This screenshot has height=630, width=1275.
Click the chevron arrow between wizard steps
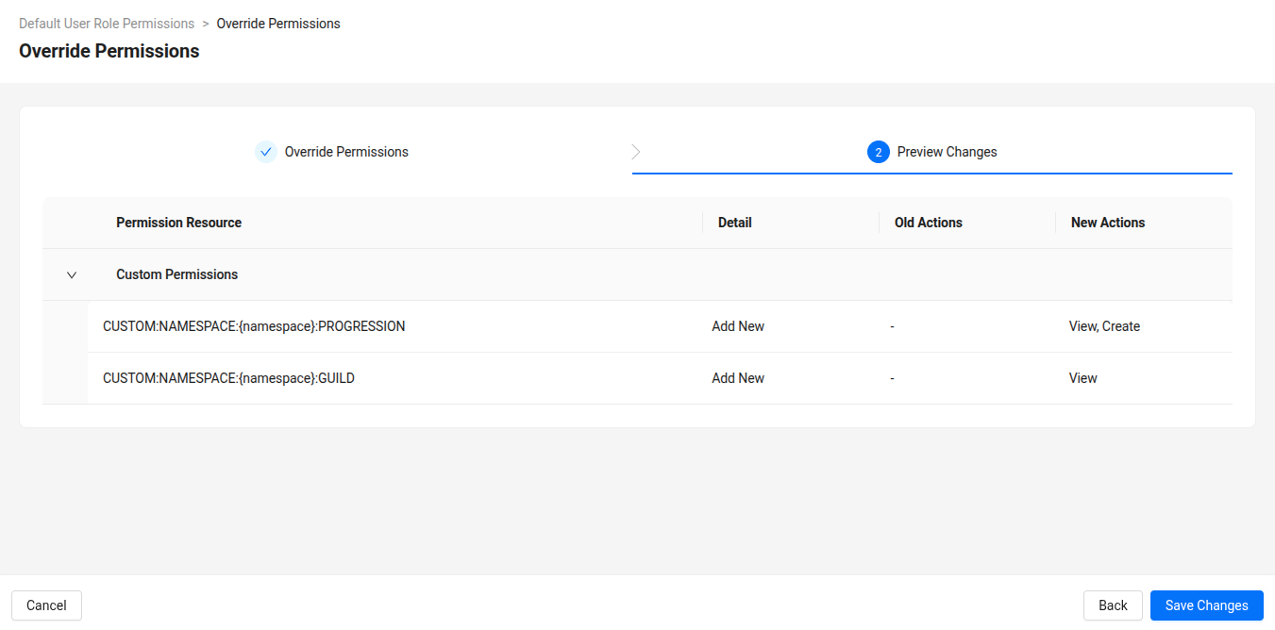coord(636,151)
